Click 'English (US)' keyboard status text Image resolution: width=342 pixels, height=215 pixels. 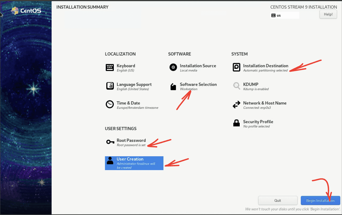click(x=125, y=70)
